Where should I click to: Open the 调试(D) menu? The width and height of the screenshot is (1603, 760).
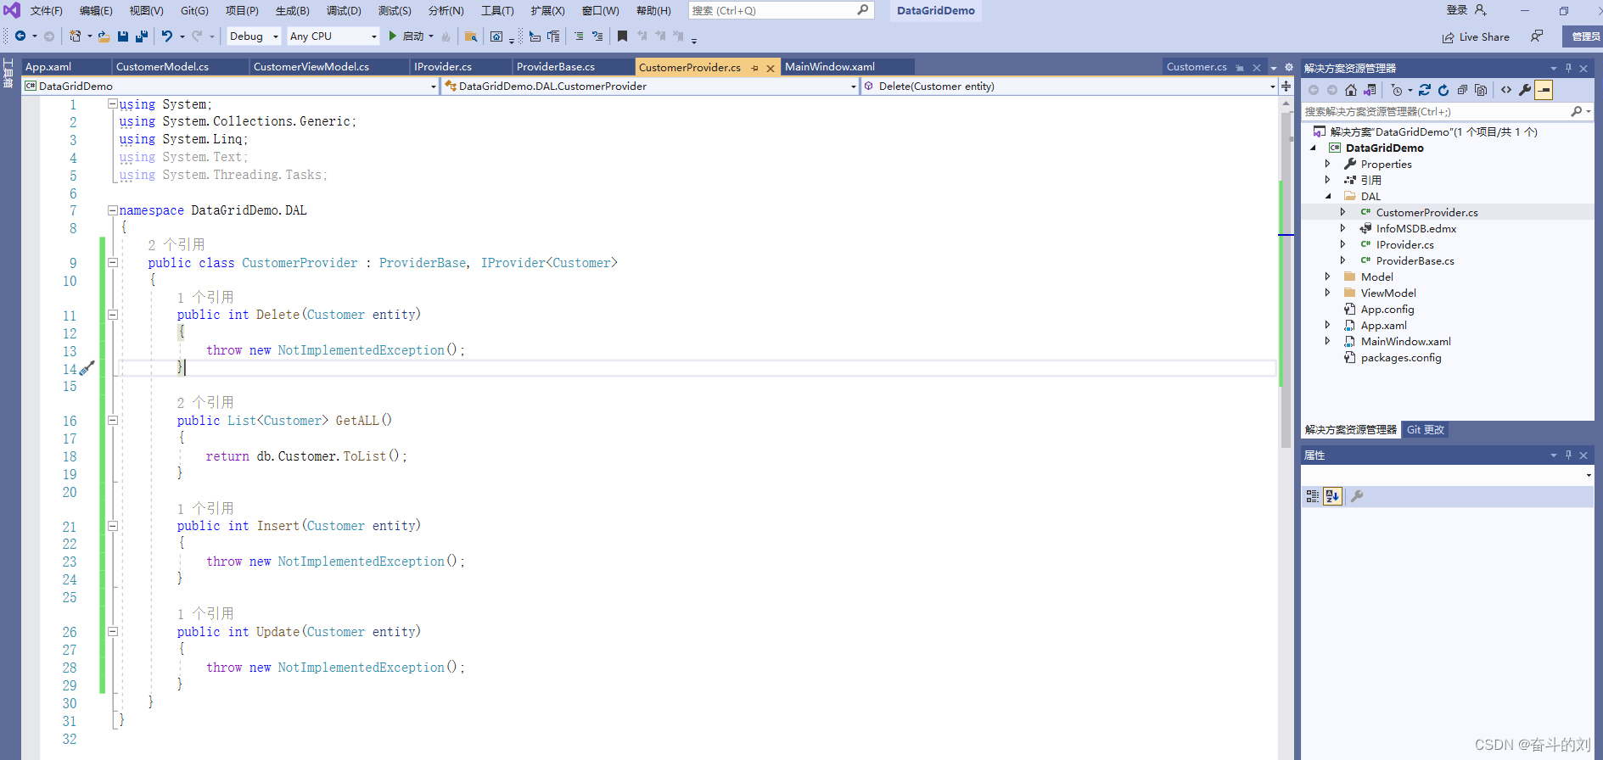click(344, 10)
